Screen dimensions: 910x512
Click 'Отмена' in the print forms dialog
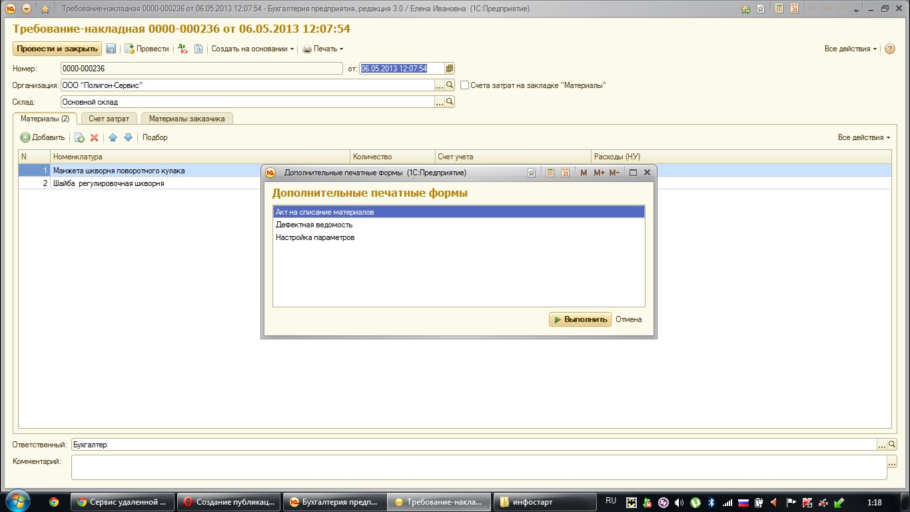(x=629, y=319)
